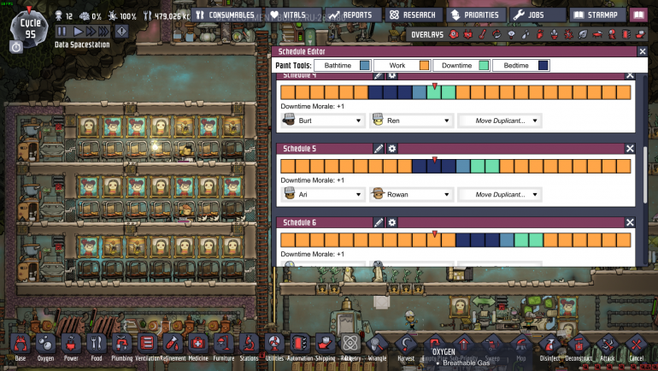Open the Reports menu
Screen dimensions: 658x371
tap(353, 15)
